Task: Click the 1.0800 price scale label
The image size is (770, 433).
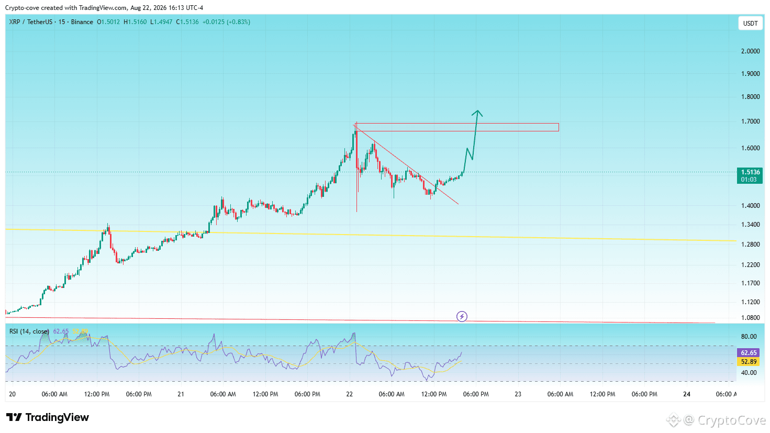Action: [x=750, y=318]
